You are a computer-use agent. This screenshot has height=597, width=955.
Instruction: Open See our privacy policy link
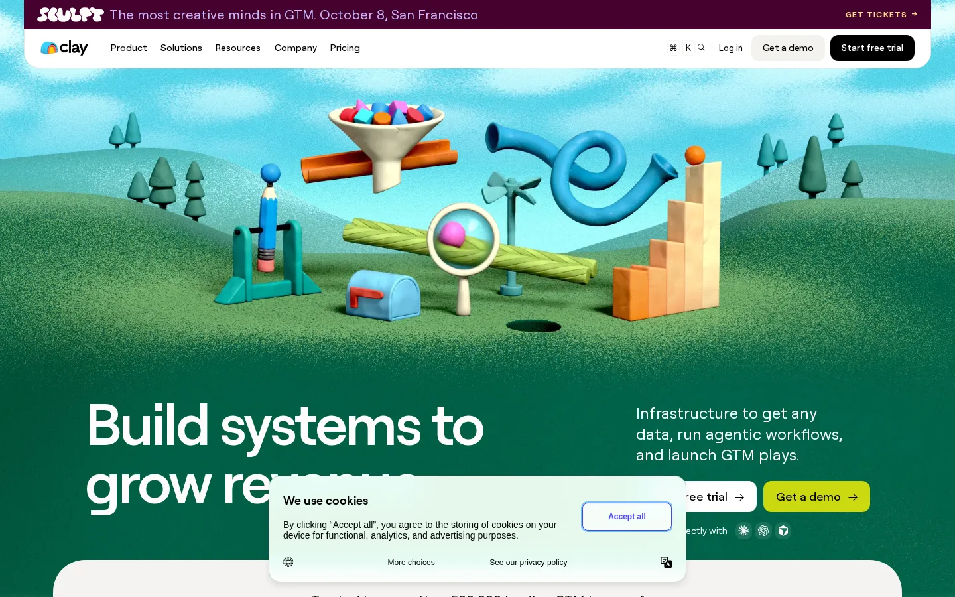coord(529,563)
